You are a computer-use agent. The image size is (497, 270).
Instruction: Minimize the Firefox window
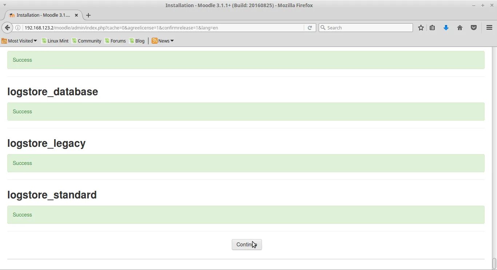tap(474, 5)
